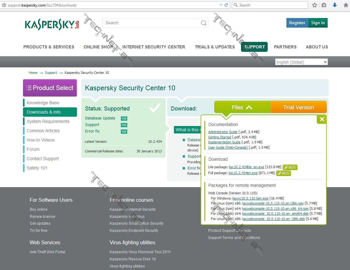Click the Kaspersky site search field
This screenshot has height=270, width=350.
152,23
